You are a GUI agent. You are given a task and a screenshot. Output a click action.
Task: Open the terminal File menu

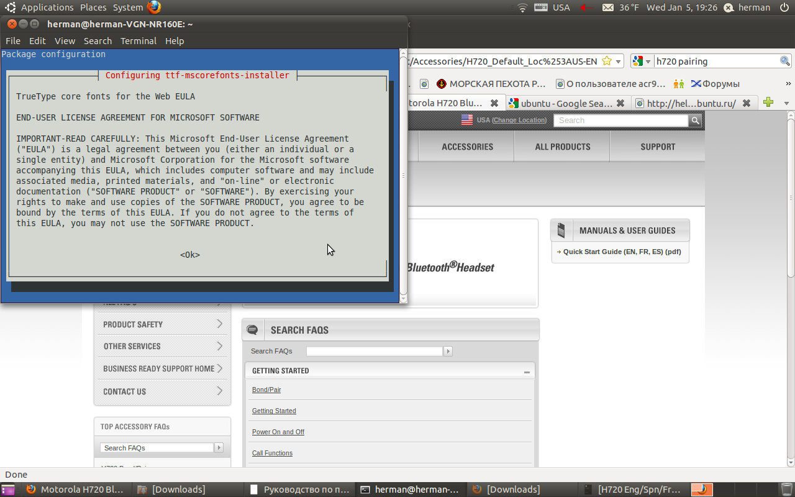click(13, 41)
